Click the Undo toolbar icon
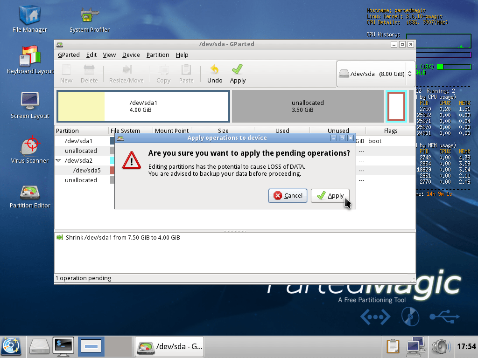 (x=215, y=74)
